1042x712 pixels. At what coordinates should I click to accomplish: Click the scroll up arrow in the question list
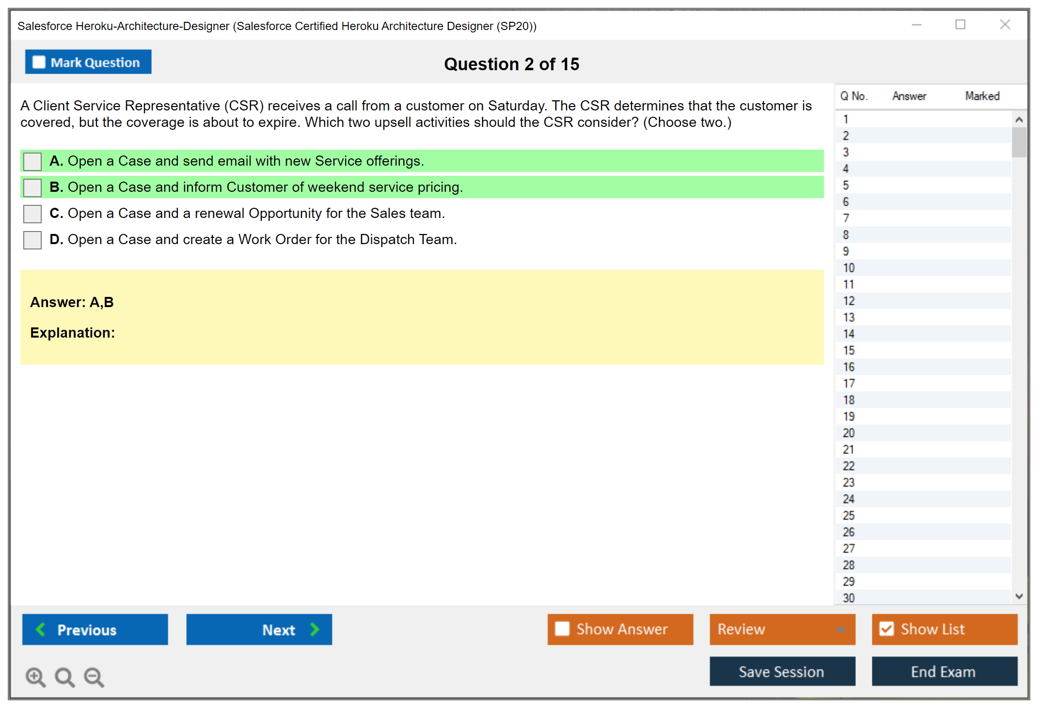tap(1019, 120)
